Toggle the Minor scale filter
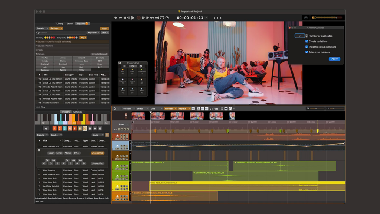This screenshot has height=214, width=380. pos(59,153)
